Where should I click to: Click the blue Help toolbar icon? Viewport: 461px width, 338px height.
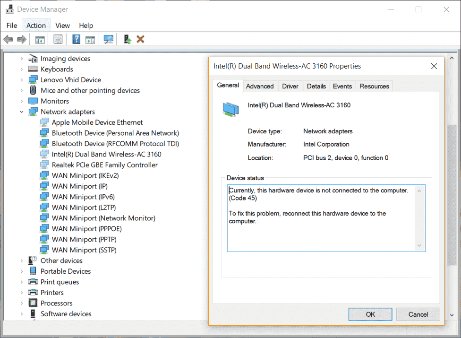tap(76, 39)
